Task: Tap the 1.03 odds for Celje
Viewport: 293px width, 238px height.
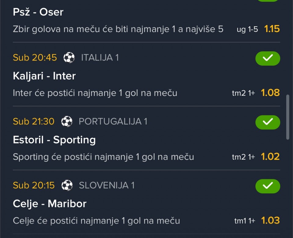Action: [270, 221]
